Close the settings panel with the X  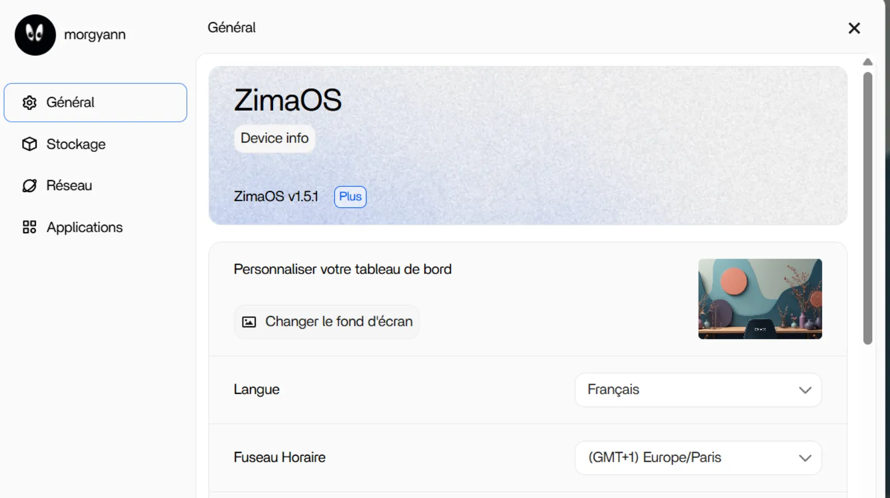854,28
